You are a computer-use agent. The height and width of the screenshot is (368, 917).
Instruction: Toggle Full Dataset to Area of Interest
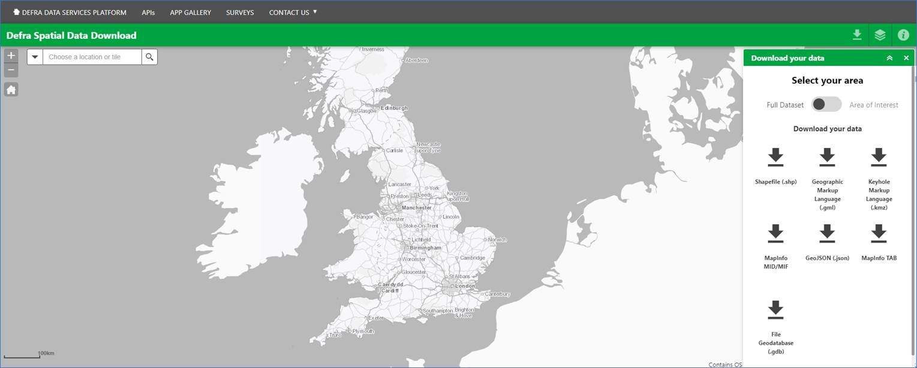pos(826,104)
